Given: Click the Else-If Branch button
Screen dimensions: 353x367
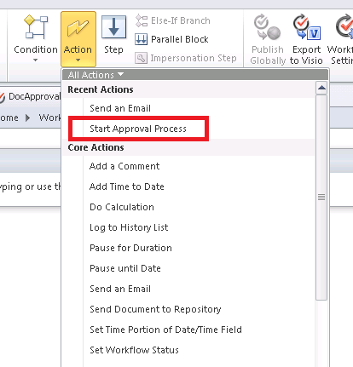Looking at the screenshot, I should coord(173,20).
